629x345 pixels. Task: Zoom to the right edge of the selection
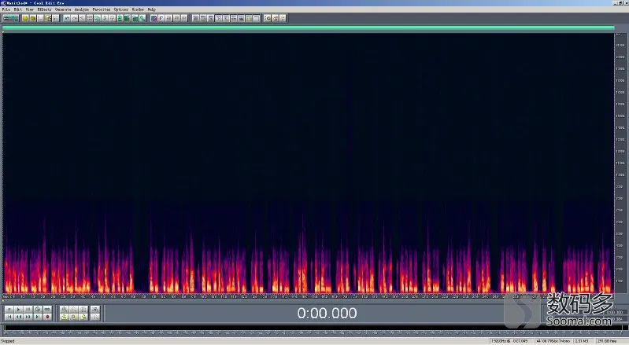[x=83, y=317]
